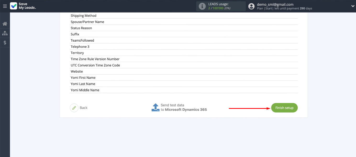
Task: Select the Territory row
Action: pos(184,53)
